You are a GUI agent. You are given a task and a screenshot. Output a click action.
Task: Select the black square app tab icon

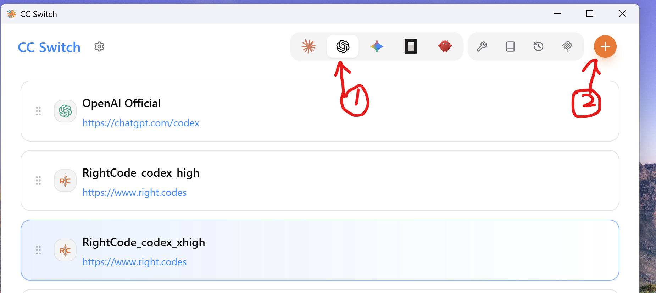[411, 46]
